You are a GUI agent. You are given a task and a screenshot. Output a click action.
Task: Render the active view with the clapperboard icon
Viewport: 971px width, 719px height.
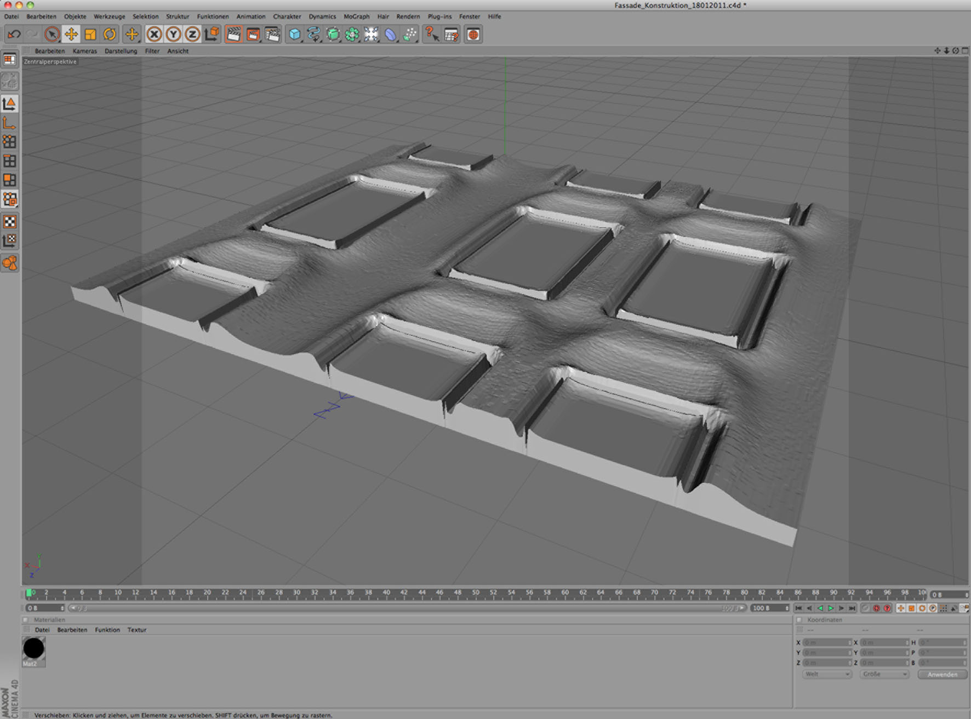click(x=233, y=34)
